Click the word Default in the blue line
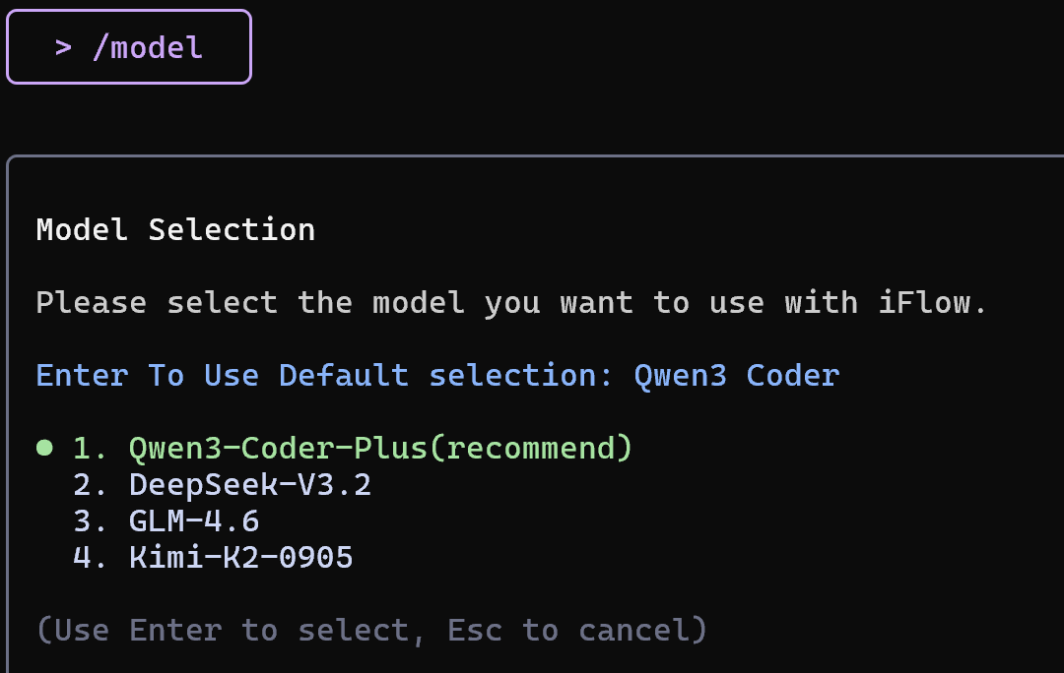Screen dimensions: 1064x673 coord(343,376)
